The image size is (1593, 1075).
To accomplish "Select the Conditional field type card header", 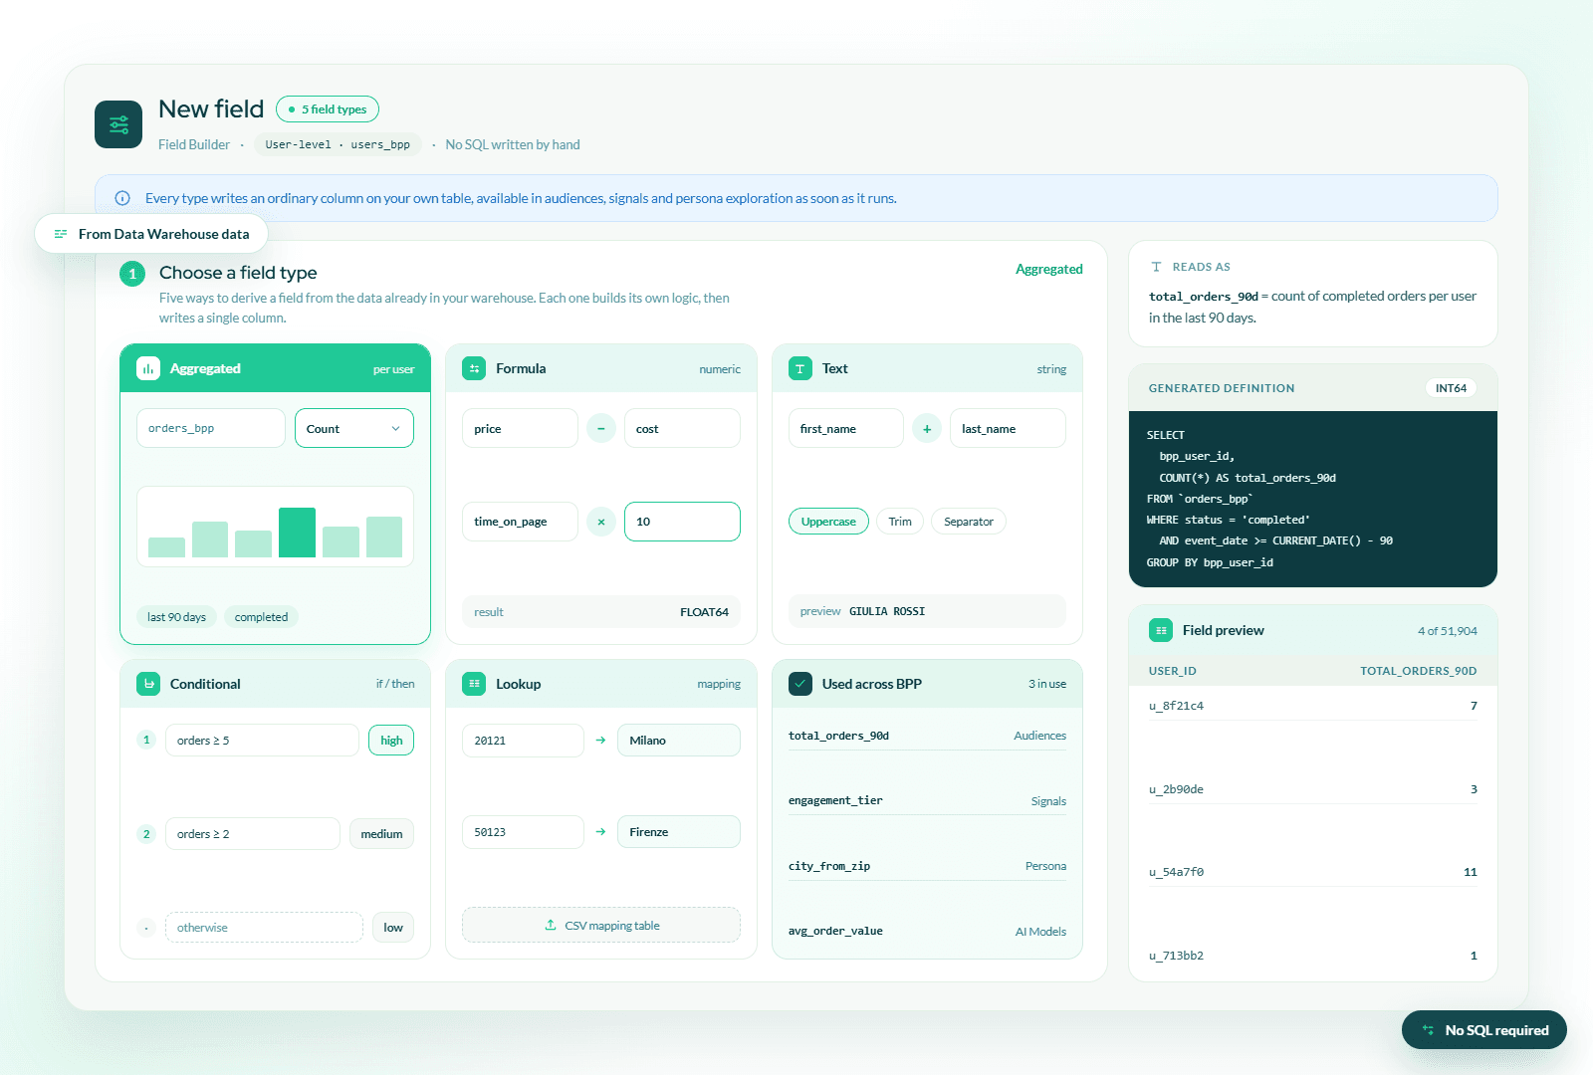I will (275, 684).
